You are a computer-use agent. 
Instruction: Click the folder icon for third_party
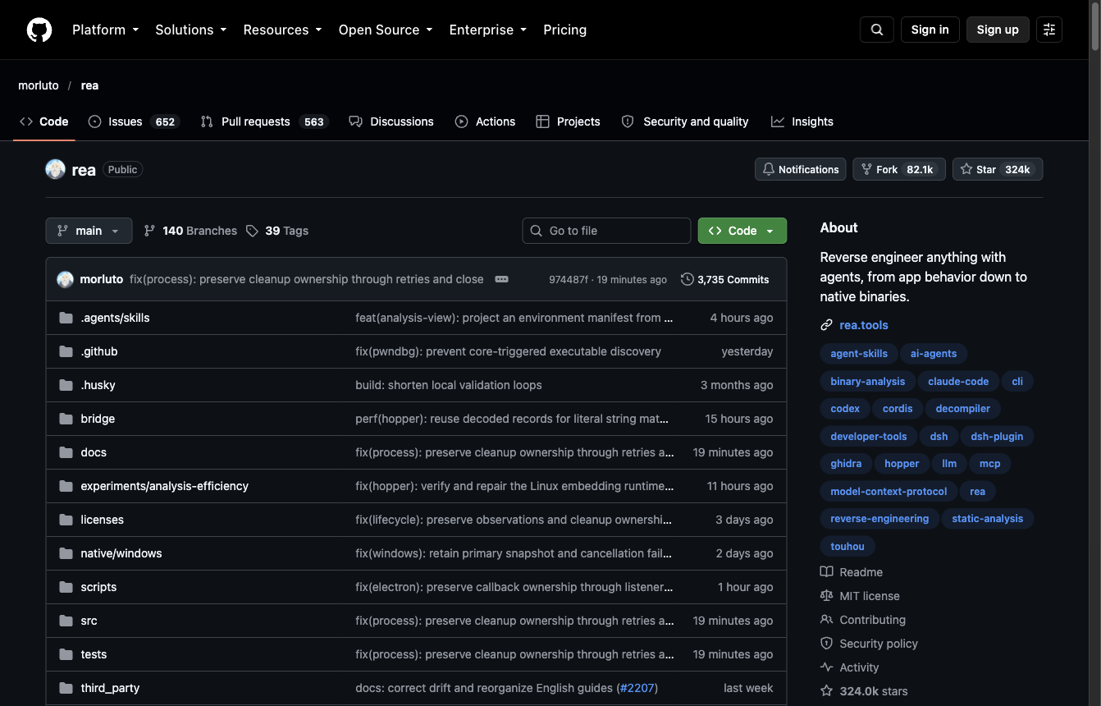(66, 688)
